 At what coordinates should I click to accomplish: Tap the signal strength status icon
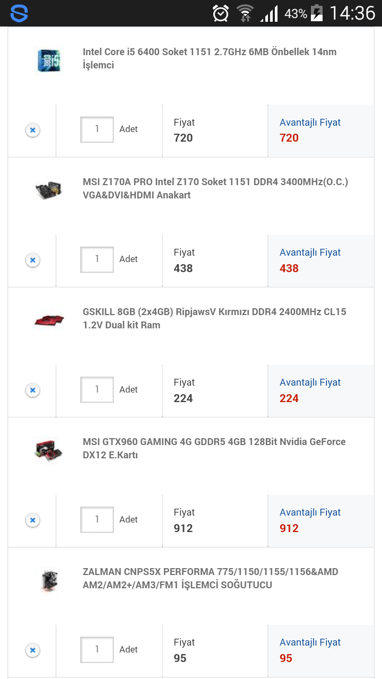(269, 14)
